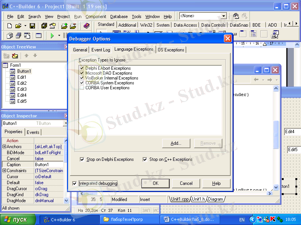Viewport: 301px width, 225px height.
Task: Click Object Inspector scrollbar down arrow
Action: point(66,201)
